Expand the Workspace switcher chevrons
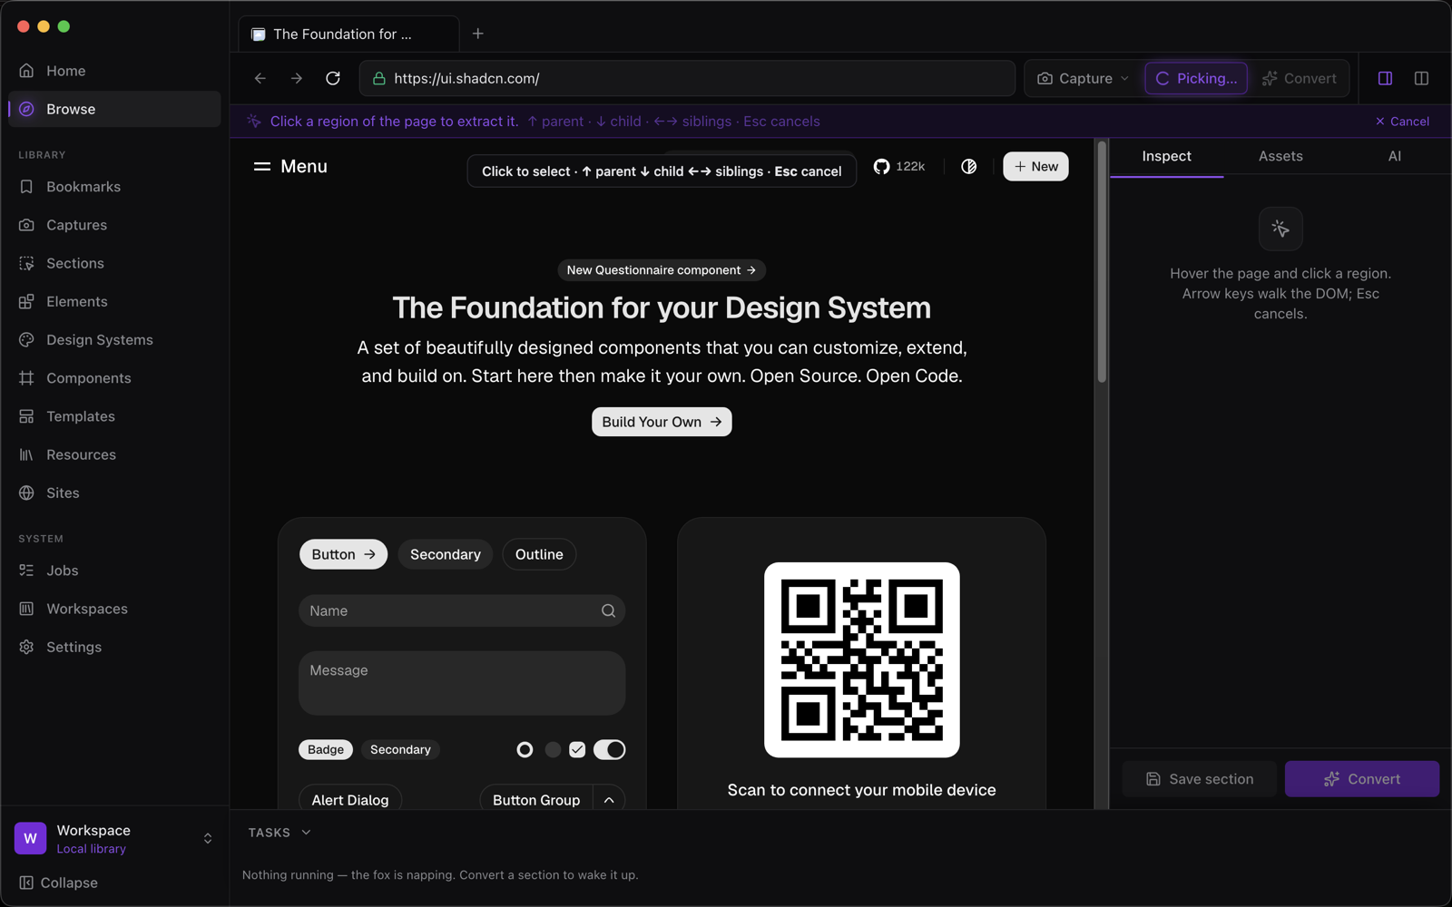This screenshot has width=1452, height=907. [208, 839]
